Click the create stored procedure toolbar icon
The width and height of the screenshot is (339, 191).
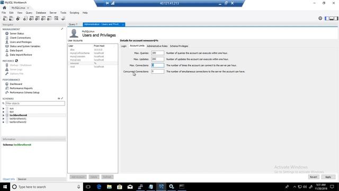point(43,19)
